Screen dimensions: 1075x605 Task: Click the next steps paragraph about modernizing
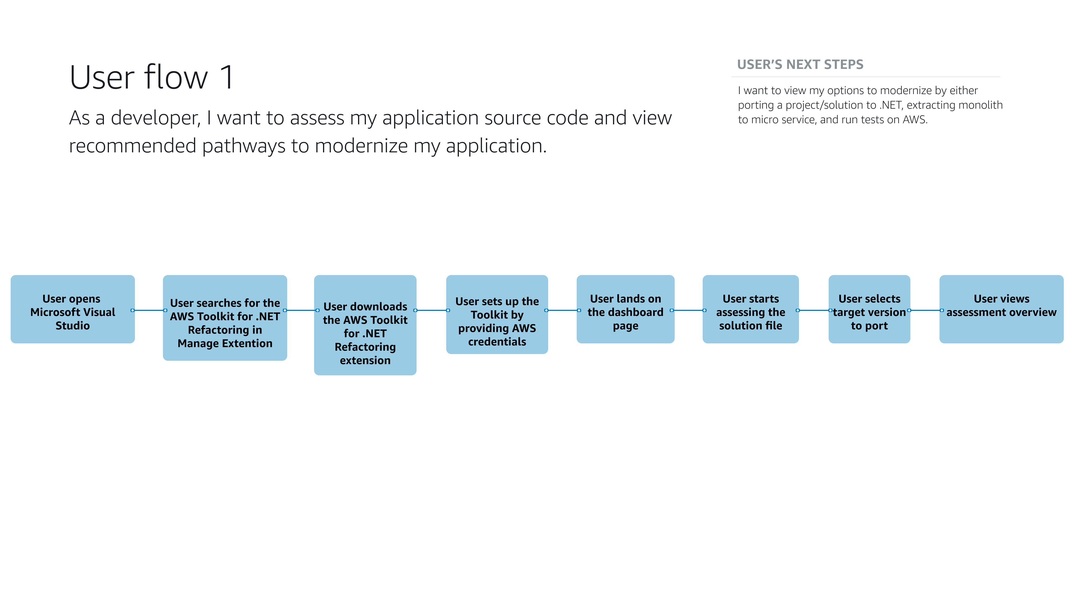[x=870, y=105]
